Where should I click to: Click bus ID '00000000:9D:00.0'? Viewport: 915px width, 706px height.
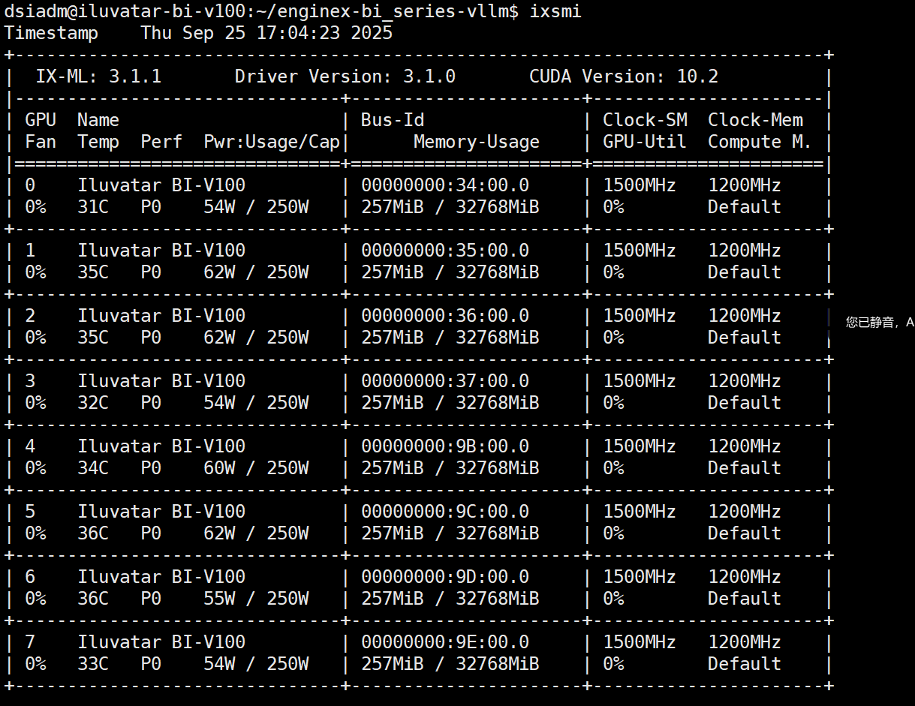(445, 577)
